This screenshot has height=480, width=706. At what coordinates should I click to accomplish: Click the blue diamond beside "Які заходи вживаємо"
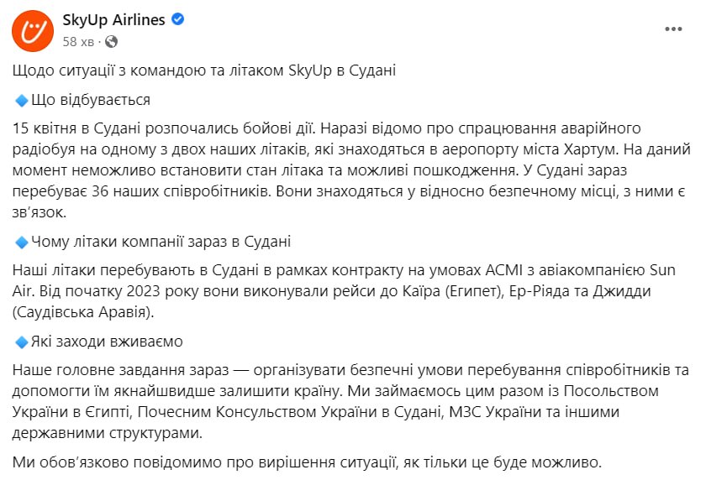point(22,342)
